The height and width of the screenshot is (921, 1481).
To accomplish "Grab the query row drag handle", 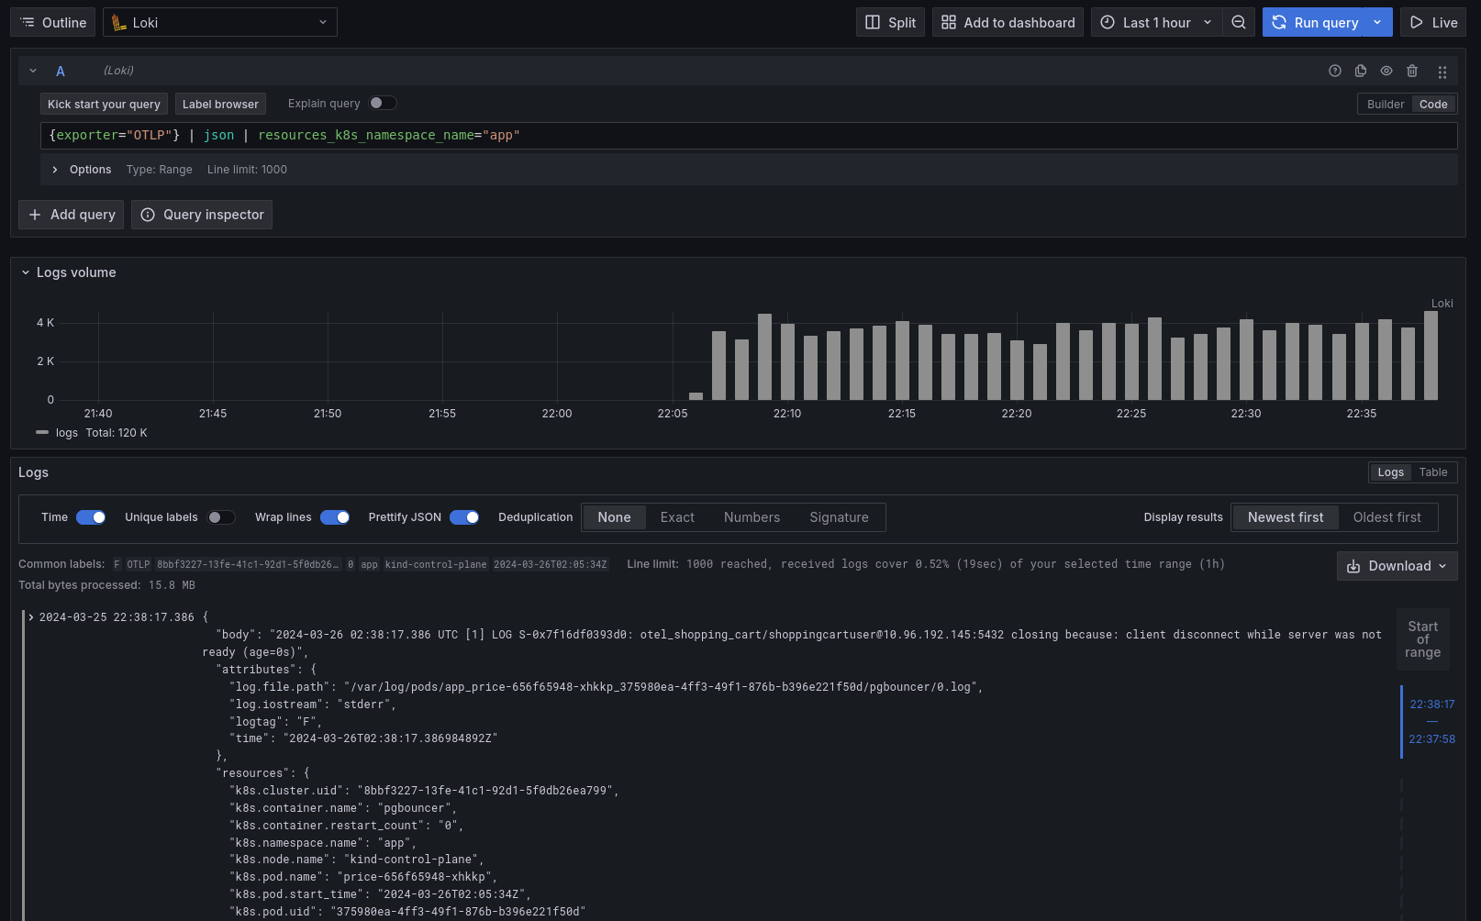I will click(x=1442, y=72).
